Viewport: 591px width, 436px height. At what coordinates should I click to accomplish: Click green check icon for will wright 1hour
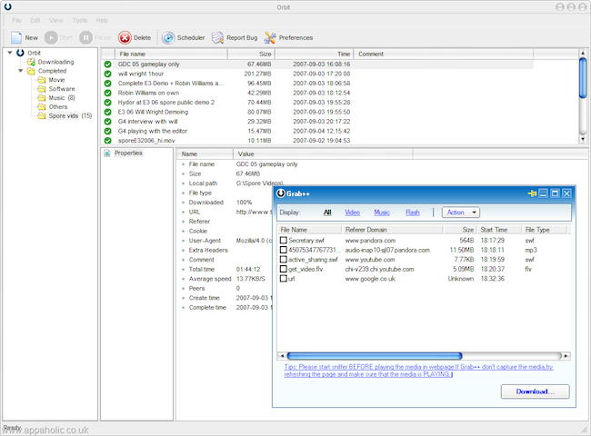tap(108, 74)
